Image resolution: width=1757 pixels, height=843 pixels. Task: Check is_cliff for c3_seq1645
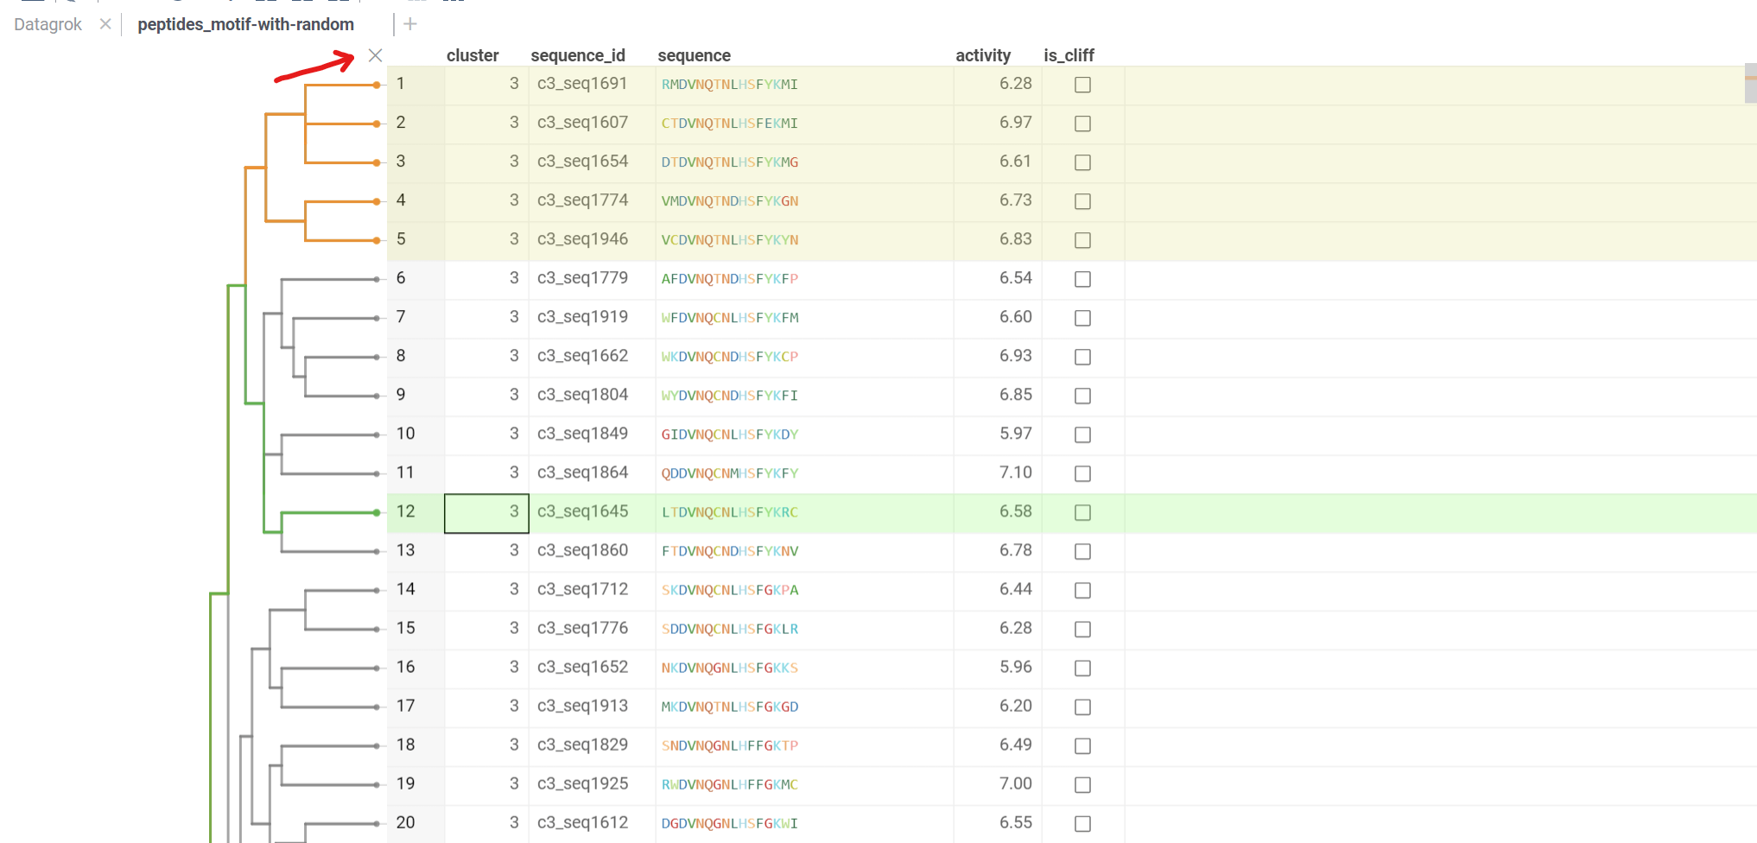click(x=1082, y=512)
